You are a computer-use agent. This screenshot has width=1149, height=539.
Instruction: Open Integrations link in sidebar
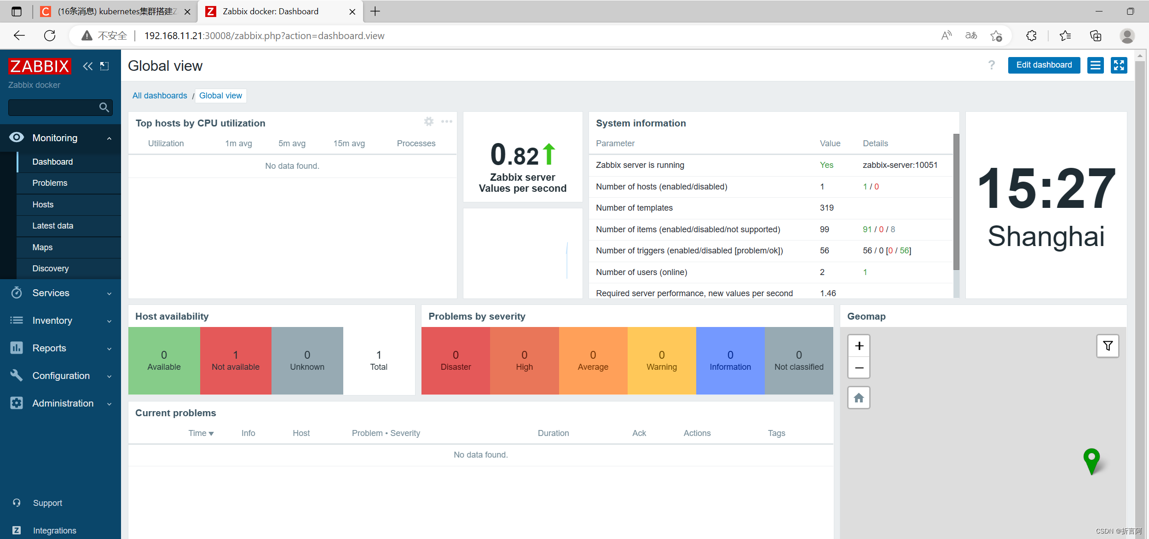point(54,531)
